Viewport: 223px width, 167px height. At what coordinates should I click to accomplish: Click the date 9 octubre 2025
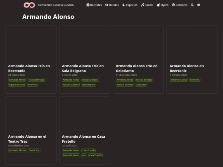178,75
